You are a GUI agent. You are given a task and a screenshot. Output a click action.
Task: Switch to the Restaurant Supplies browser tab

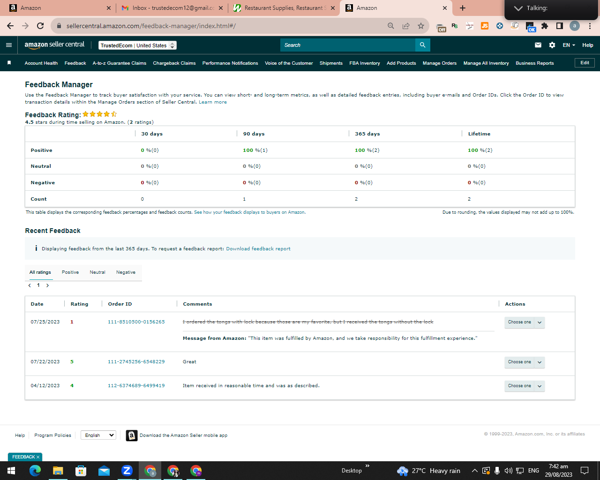(x=283, y=8)
